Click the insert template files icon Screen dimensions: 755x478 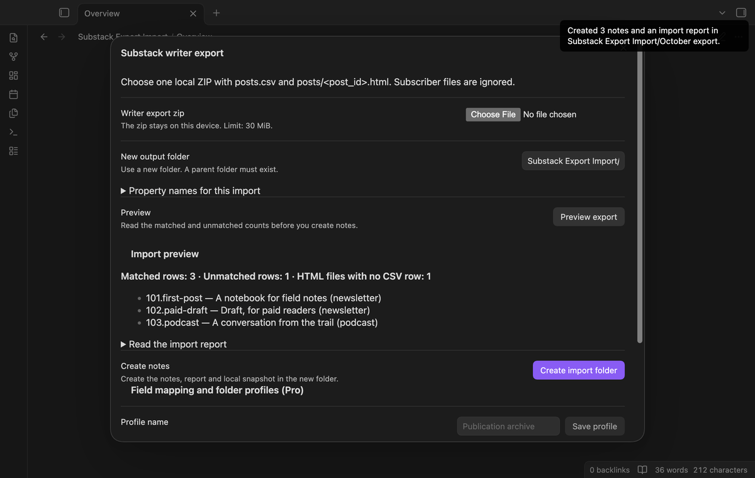coord(13,113)
